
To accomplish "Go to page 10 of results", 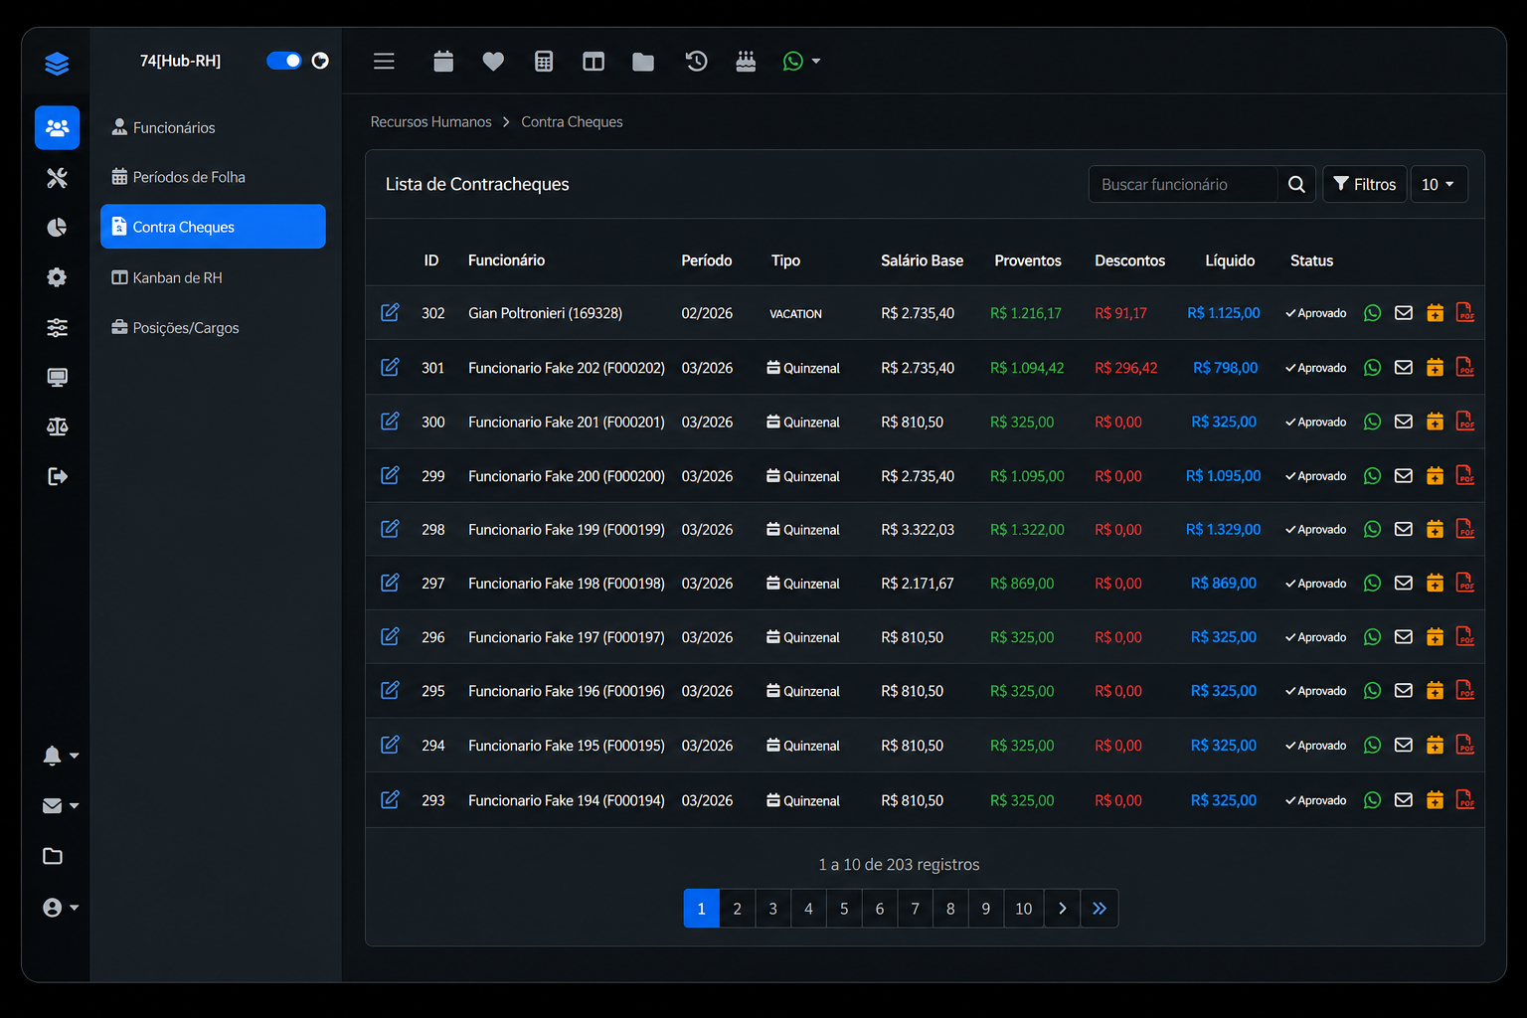I will pyautogui.click(x=1023, y=909).
